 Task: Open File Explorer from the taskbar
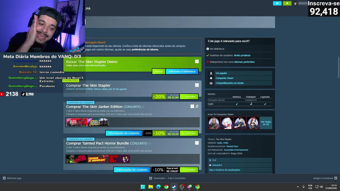(x=151, y=187)
